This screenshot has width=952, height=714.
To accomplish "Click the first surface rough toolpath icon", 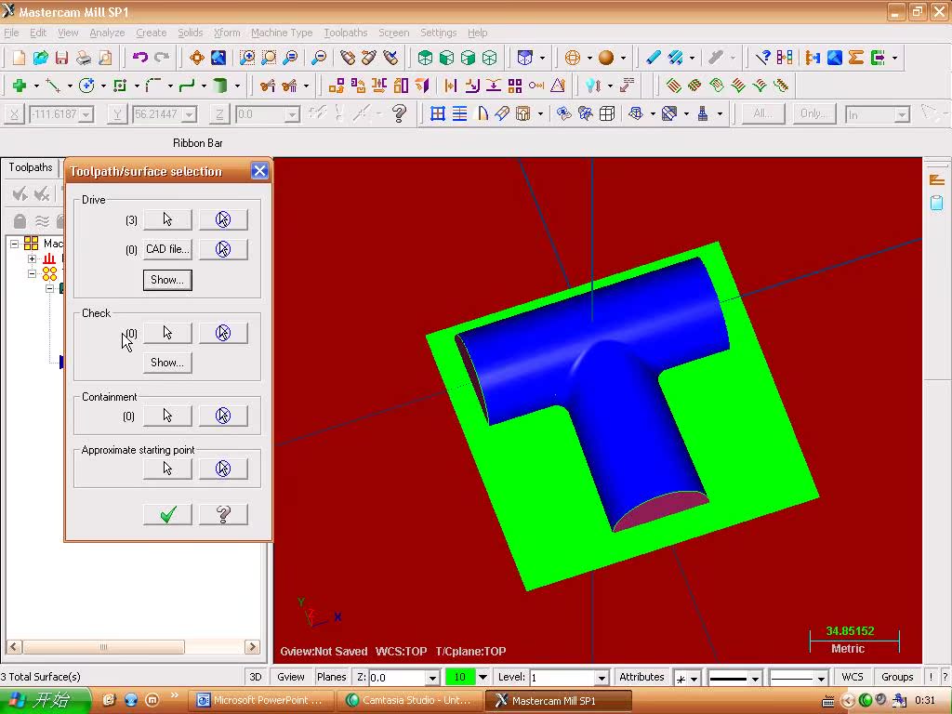I will 673,86.
